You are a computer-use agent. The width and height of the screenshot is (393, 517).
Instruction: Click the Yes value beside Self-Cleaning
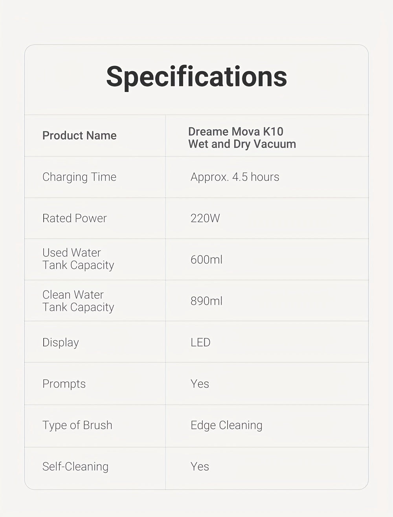pos(200,467)
